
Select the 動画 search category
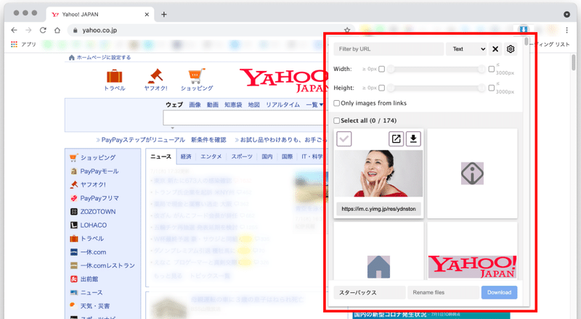click(x=212, y=104)
